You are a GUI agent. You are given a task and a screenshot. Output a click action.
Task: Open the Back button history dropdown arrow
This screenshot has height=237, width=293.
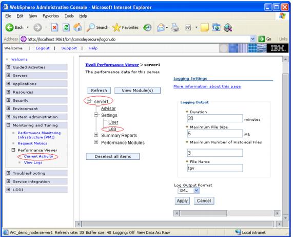[28, 27]
